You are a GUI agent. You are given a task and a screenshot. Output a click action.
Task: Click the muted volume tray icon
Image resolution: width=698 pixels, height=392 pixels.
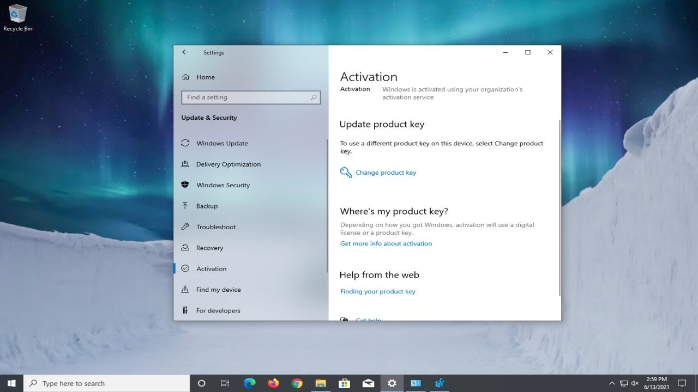pos(635,383)
